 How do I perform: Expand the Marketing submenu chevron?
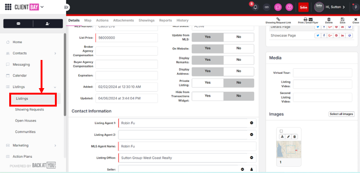[55, 146]
